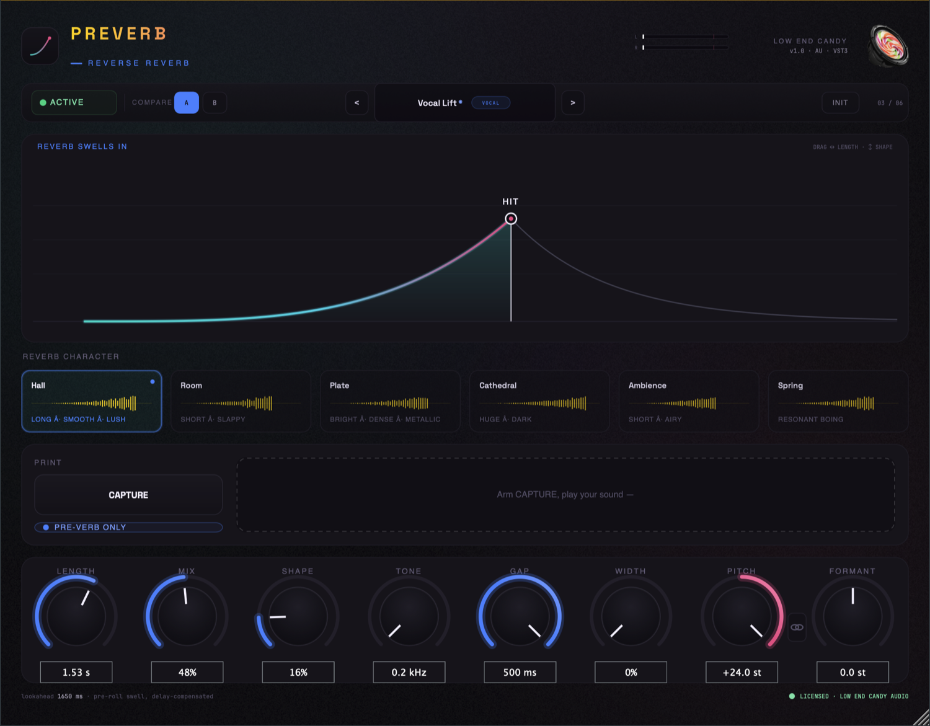Click the VOCAL preset tag
The height and width of the screenshot is (726, 930).
coord(490,103)
